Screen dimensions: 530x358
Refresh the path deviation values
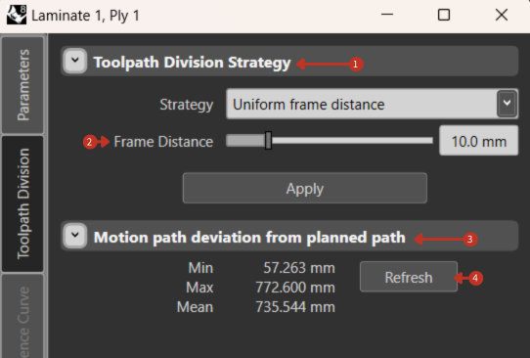[409, 277]
